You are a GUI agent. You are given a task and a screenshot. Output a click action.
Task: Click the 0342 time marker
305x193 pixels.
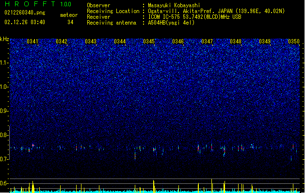[62, 41]
